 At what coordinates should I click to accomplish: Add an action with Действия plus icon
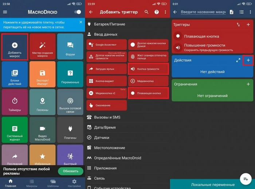[248, 60]
